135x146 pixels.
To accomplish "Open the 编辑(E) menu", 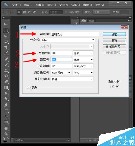I will click(x=28, y=5).
